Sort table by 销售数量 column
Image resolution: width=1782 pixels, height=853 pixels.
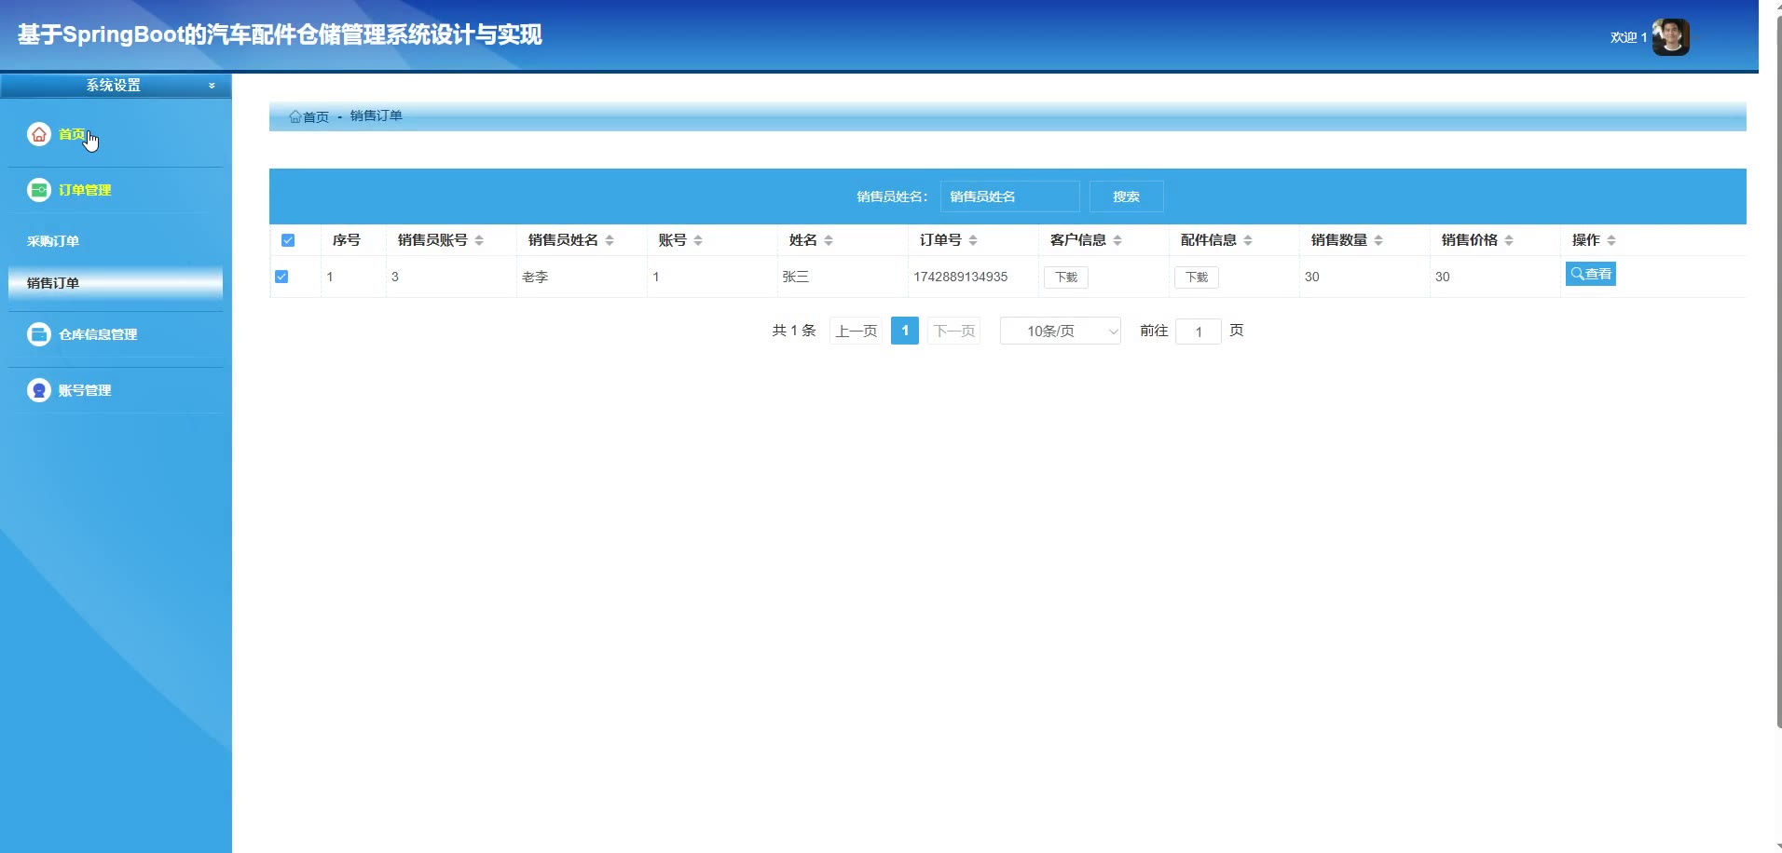(x=1378, y=240)
